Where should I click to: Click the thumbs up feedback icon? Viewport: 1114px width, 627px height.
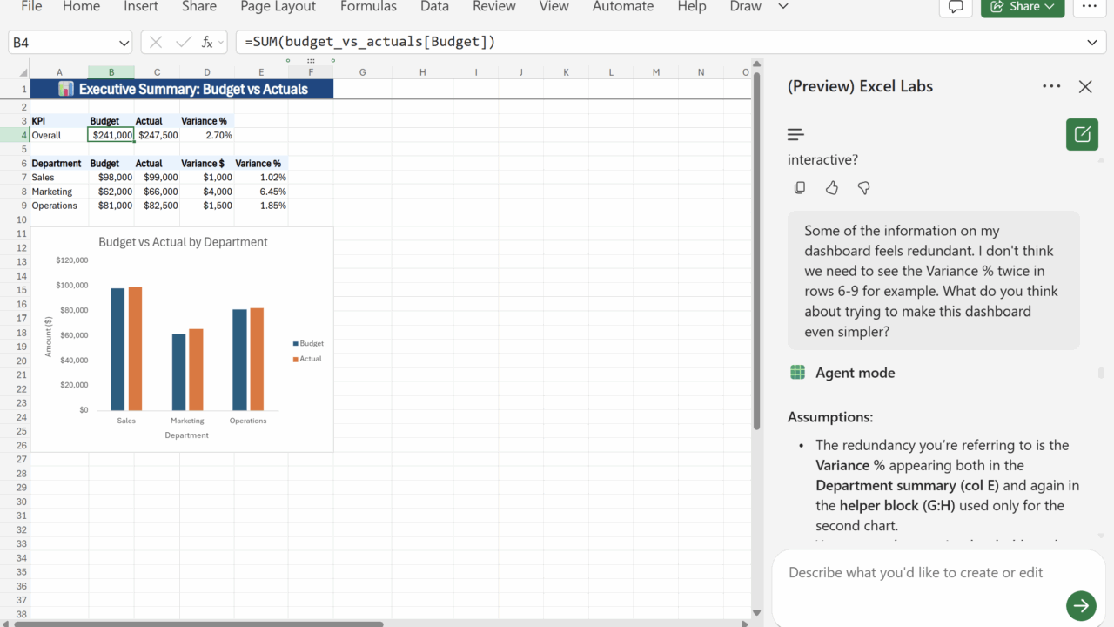(832, 188)
